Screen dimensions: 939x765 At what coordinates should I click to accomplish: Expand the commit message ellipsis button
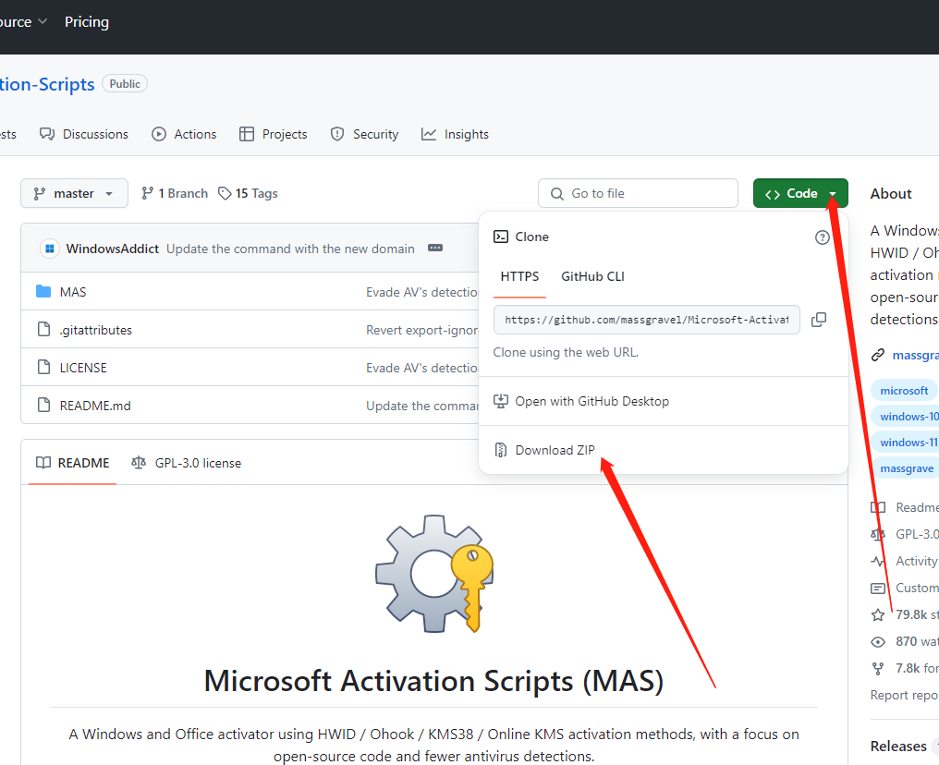[x=434, y=248]
